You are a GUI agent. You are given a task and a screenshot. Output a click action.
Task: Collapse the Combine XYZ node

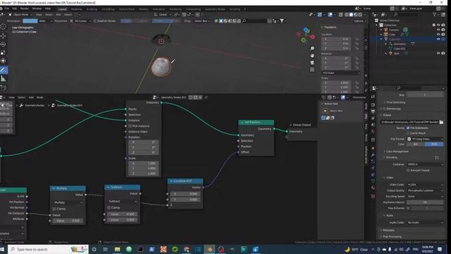pos(171,181)
